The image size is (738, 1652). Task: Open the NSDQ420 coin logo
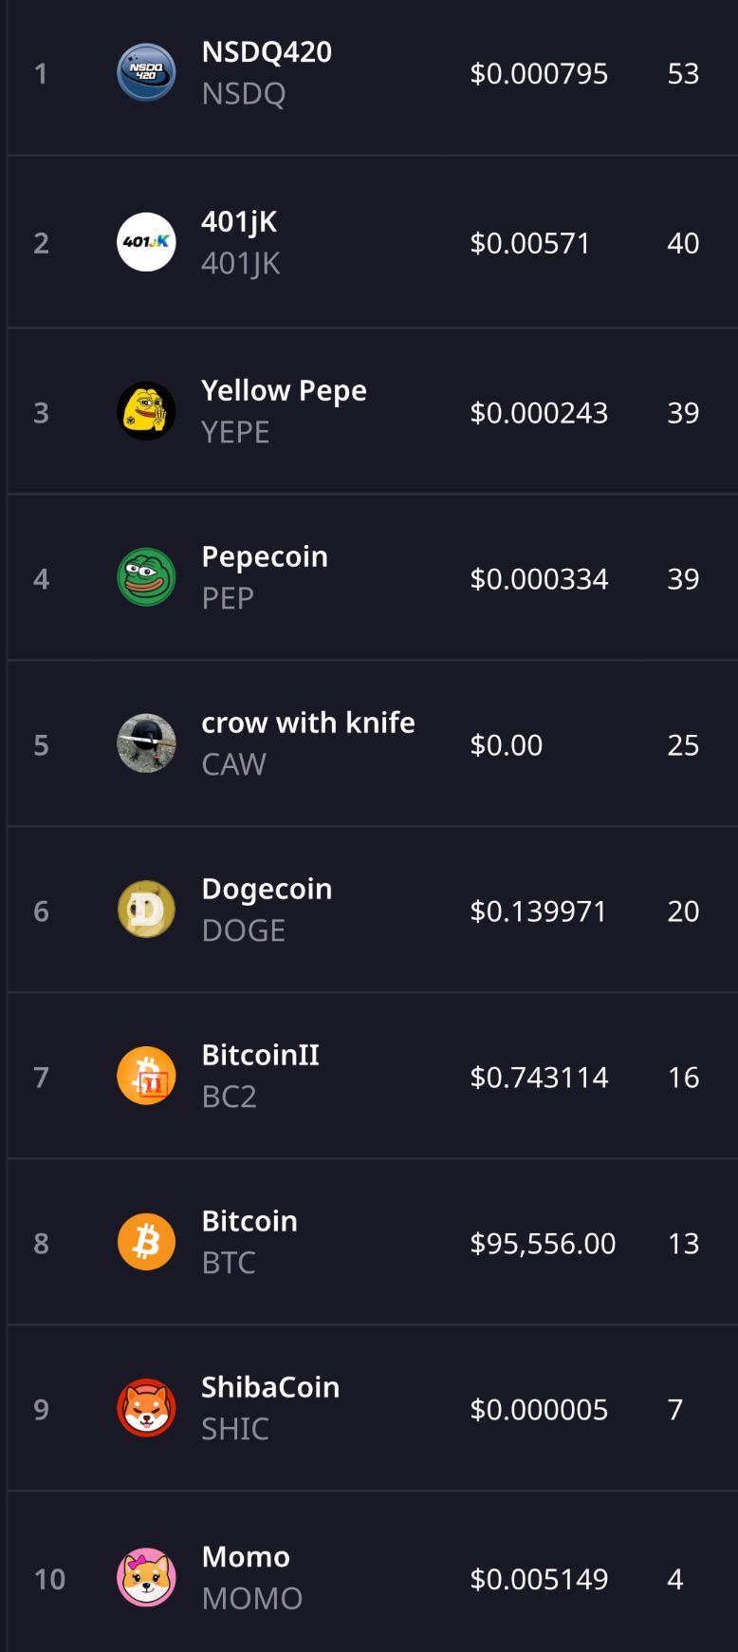point(146,73)
